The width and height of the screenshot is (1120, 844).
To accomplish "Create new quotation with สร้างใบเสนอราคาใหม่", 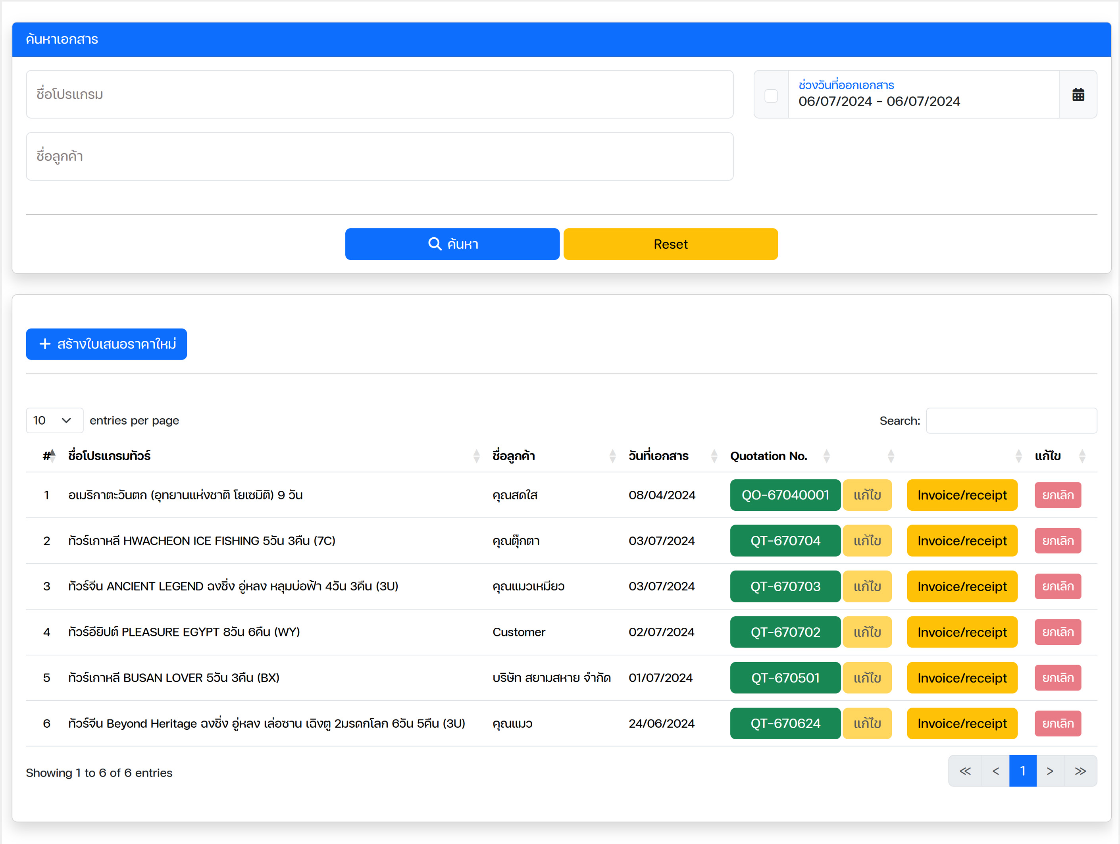I will (106, 344).
